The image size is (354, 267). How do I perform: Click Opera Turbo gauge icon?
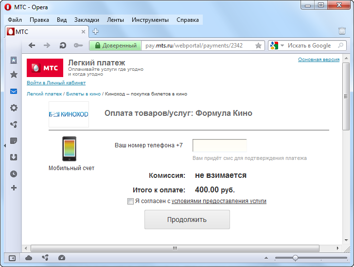[62, 258]
